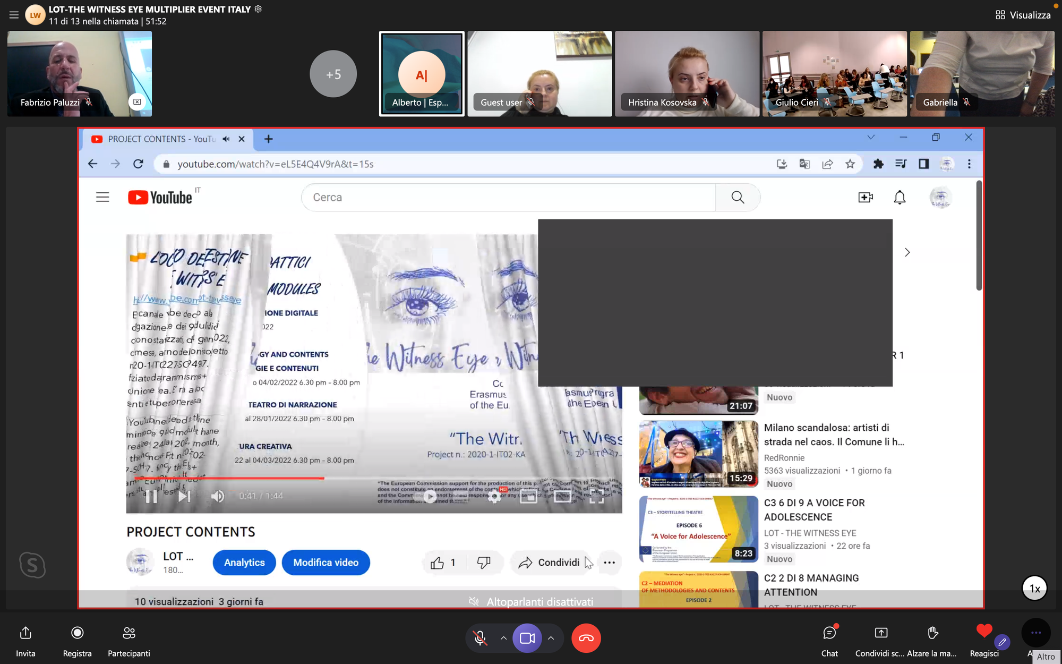This screenshot has height=664, width=1062.
Task: Click the red hang up call button
Action: [586, 638]
